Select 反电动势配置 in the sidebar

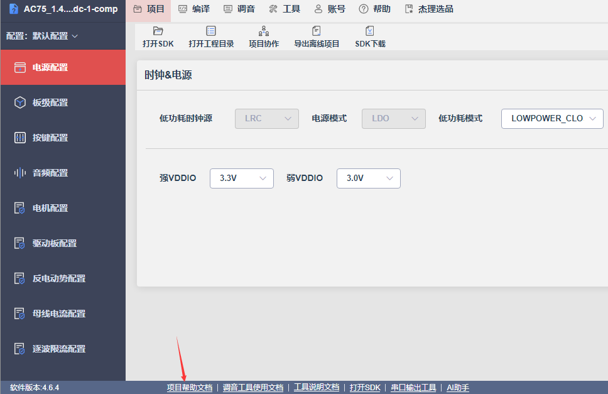coord(63,278)
